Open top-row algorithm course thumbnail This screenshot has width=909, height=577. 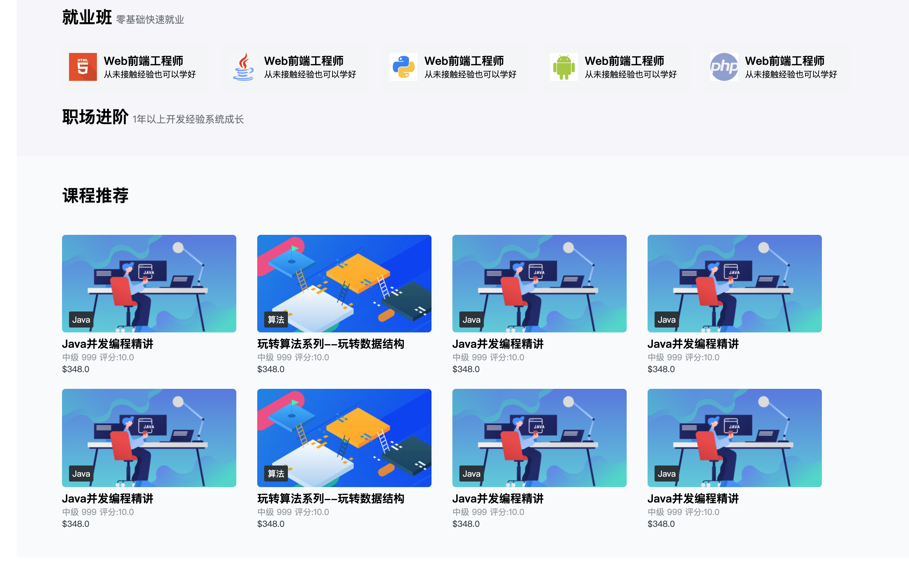click(344, 283)
